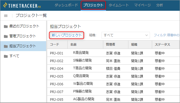180x103 pixels.
Task: Open the 分析 tab
Action: 160,5
